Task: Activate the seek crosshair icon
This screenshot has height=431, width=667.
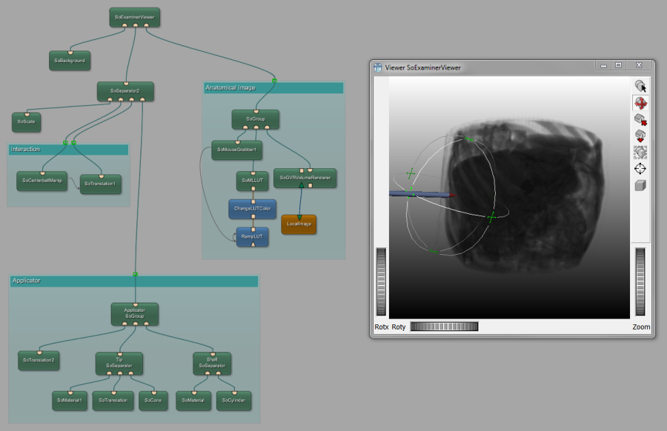Action: pos(640,169)
